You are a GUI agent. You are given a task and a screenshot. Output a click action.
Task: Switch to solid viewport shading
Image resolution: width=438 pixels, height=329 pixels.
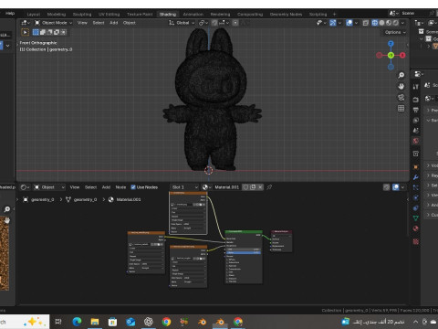tap(381, 23)
